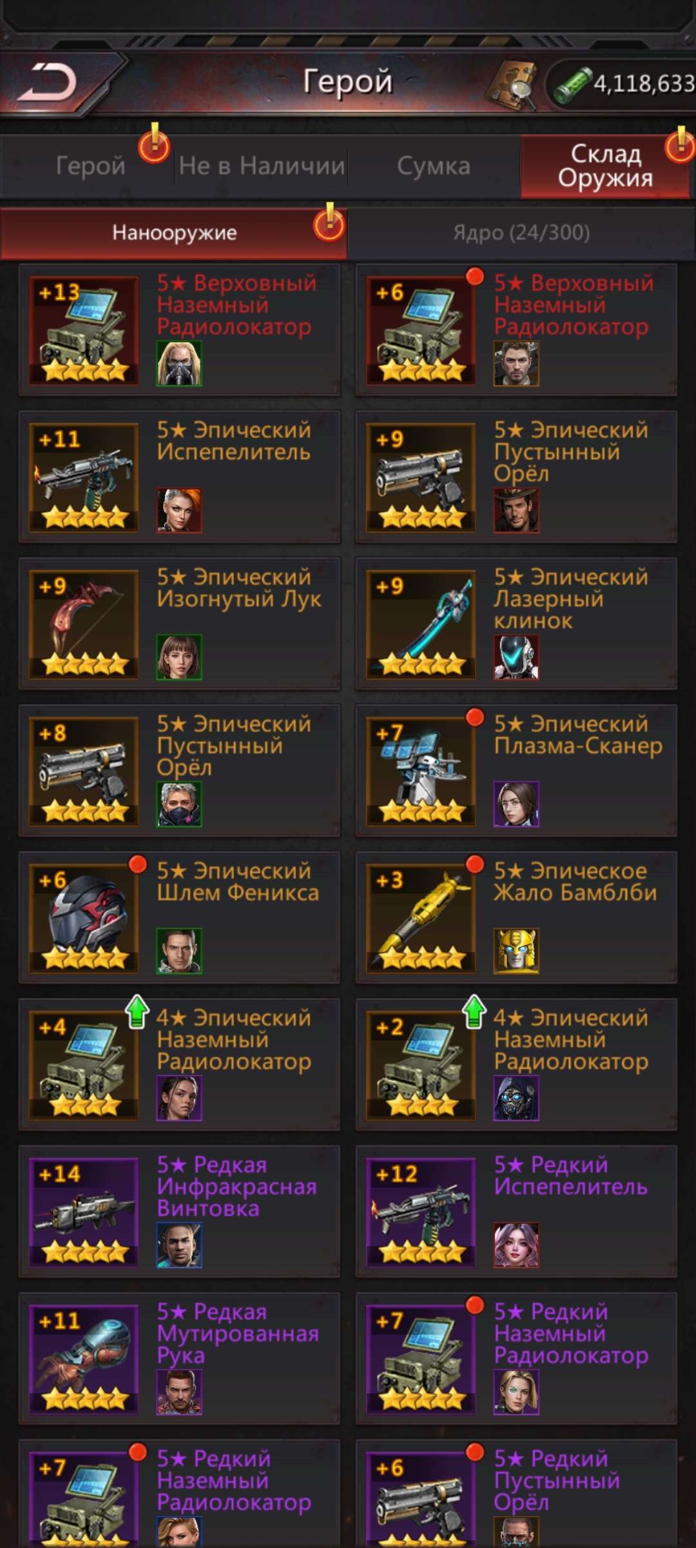
Task: Select the +7 Эпический Плазма-Сканер icon
Action: [x=421, y=771]
